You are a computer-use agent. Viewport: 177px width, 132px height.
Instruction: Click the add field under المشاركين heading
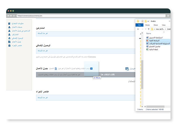point(86,33)
